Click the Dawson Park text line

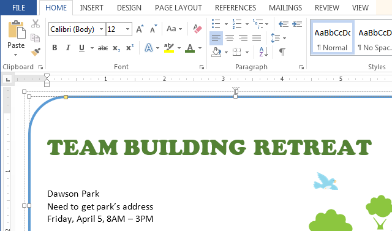[x=73, y=194]
